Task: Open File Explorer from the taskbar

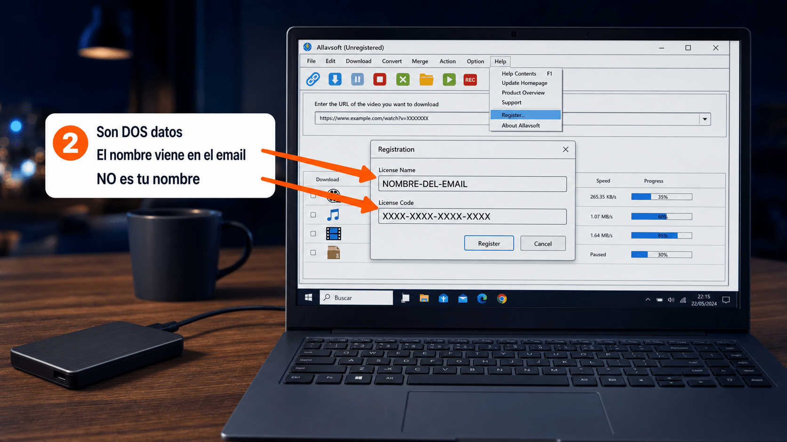Action: [424, 298]
